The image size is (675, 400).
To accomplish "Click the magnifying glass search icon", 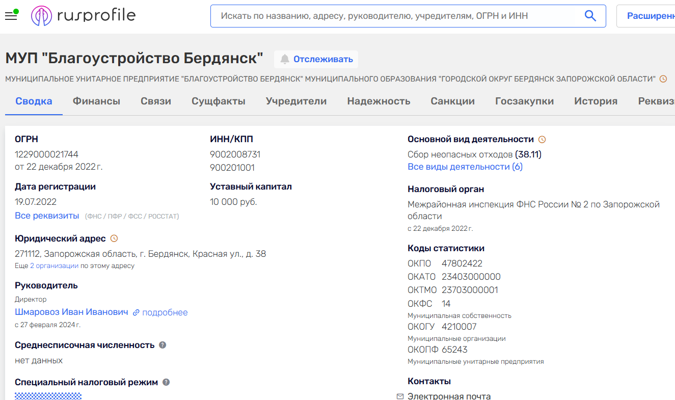I will point(590,16).
